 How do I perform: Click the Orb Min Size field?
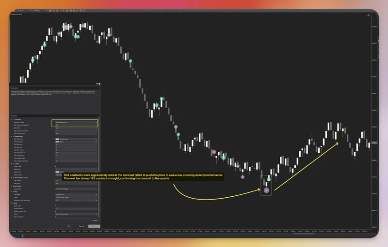coord(76,145)
